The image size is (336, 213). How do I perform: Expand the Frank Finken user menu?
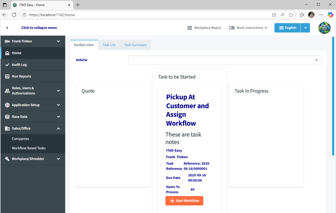pos(58,41)
